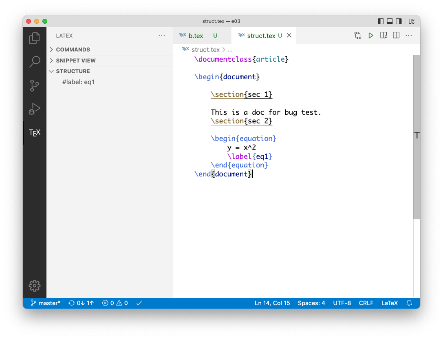Click the \end{equation} line
Screen dimensions: 443x339
point(239,165)
